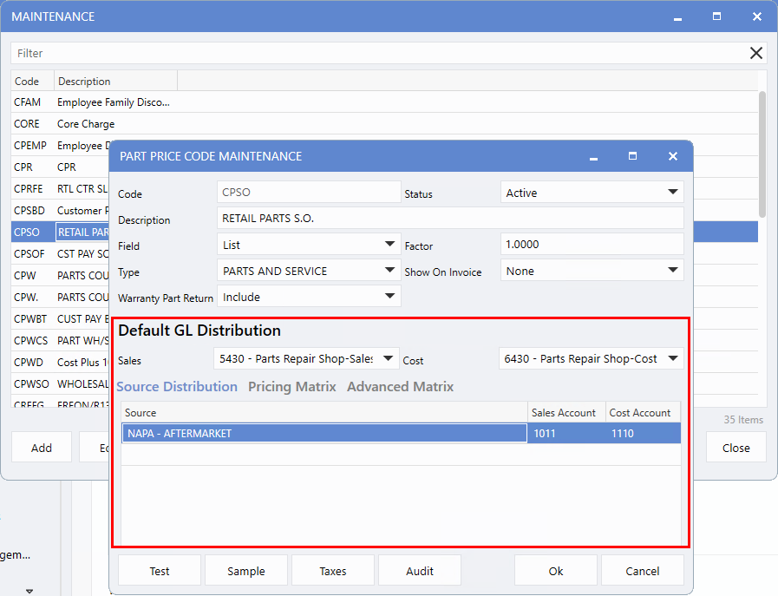Confirm with the Ok button
The height and width of the screenshot is (596, 778).
pyautogui.click(x=556, y=571)
